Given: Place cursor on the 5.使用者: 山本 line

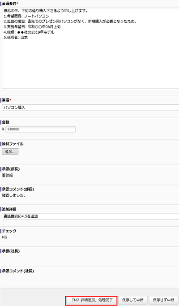Looking at the screenshot, I should pos(16,38).
